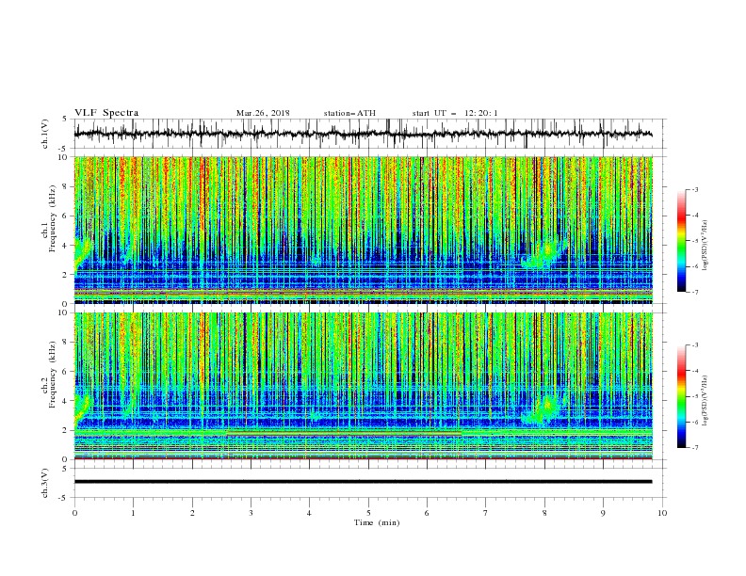Click the ch.1 frequency axis "6" tick label
The width and height of the screenshot is (746, 576).
(65, 216)
